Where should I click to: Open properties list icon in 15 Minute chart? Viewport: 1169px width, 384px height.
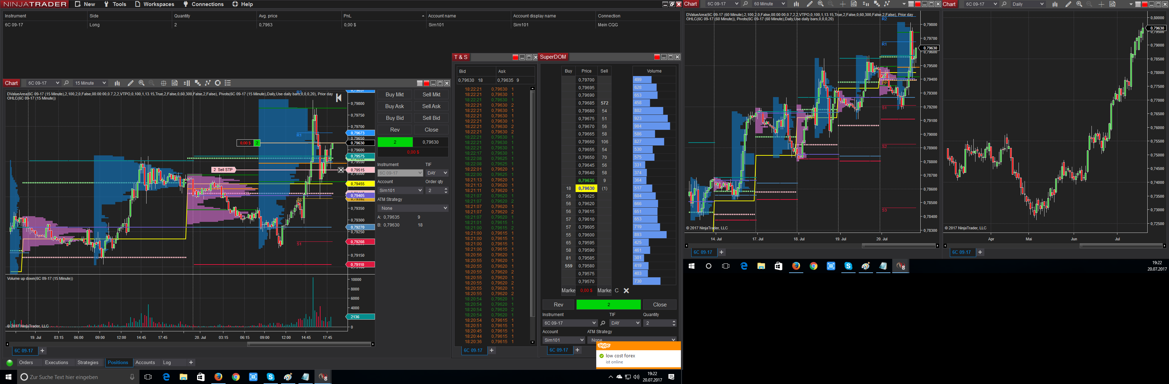(228, 83)
